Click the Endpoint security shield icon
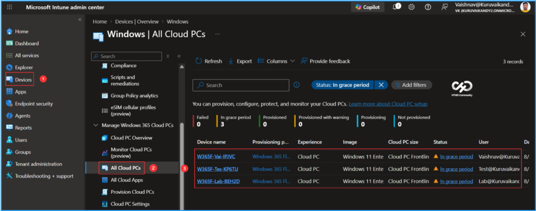The height and width of the screenshot is (211, 536). (x=9, y=103)
